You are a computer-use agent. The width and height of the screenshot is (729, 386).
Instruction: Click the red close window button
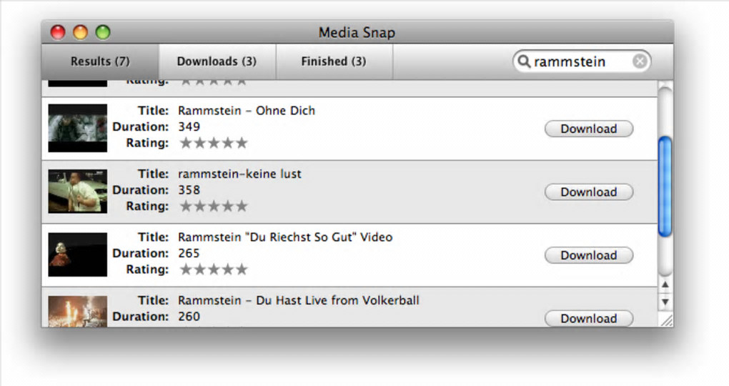[58, 32]
